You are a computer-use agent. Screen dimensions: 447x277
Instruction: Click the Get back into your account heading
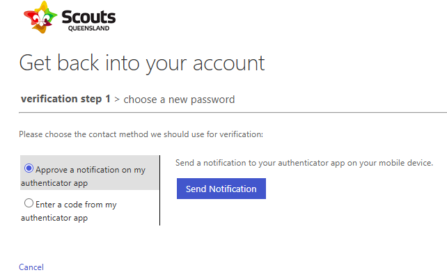[142, 63]
